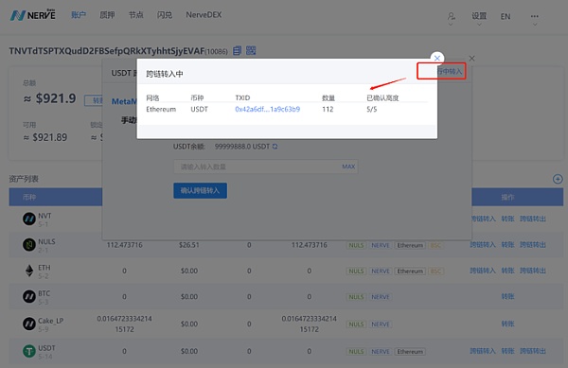Click MAX in the amount field

(x=348, y=166)
